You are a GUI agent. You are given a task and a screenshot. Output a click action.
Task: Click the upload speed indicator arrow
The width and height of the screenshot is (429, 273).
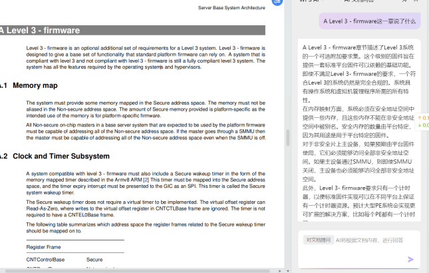pyautogui.click(x=420, y=118)
